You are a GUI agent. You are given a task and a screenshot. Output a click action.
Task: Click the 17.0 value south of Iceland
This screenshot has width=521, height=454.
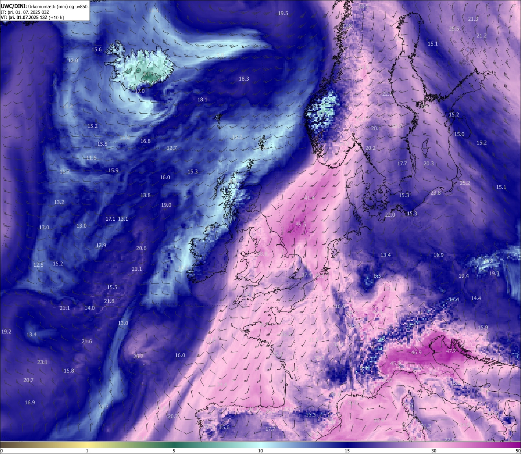[x=140, y=91]
